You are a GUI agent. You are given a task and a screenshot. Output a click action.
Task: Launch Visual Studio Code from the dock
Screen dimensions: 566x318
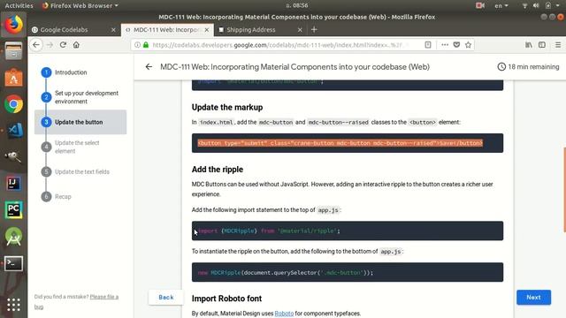(14, 130)
